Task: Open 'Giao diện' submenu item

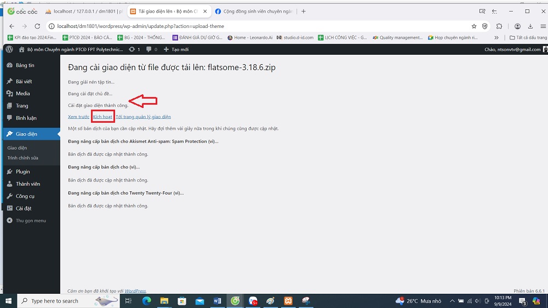Action: tap(17, 148)
